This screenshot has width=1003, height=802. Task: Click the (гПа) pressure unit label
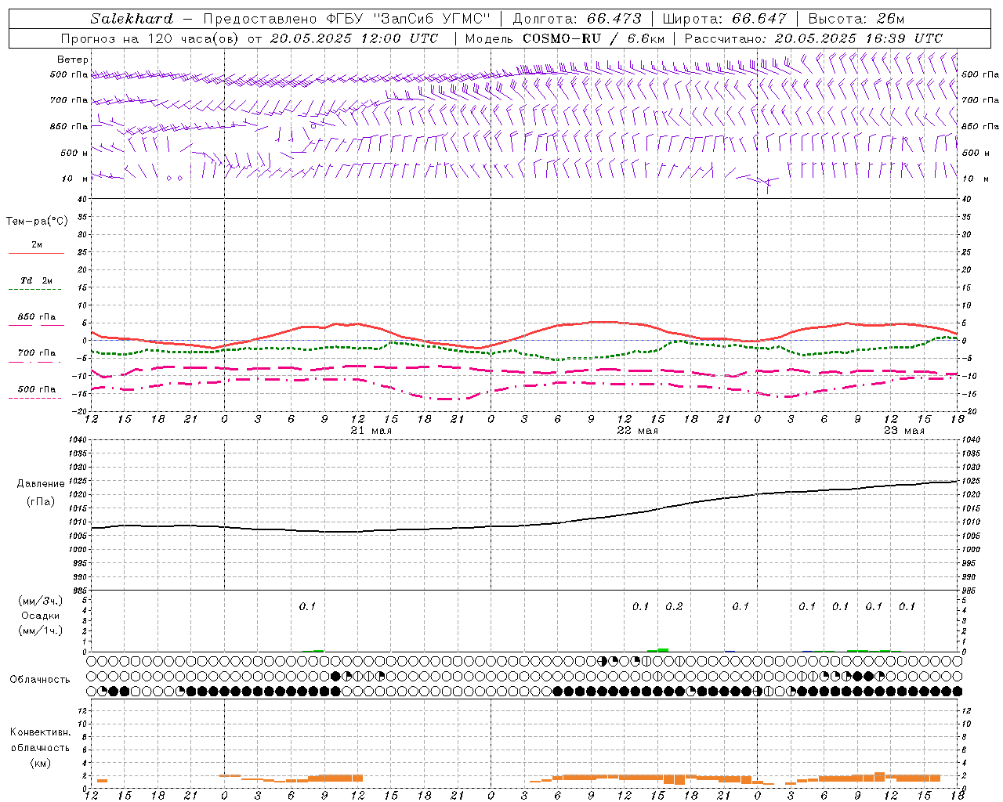tap(41, 502)
